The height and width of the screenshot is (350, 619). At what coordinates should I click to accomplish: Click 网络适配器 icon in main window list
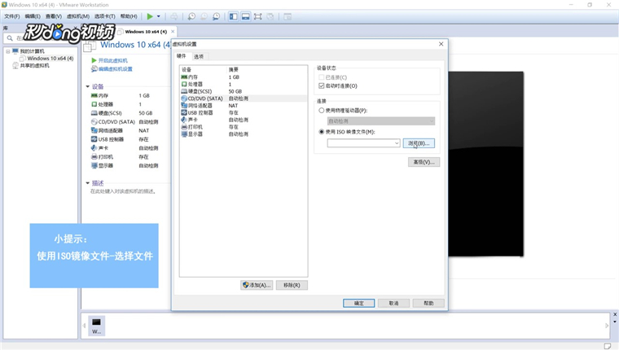94,130
